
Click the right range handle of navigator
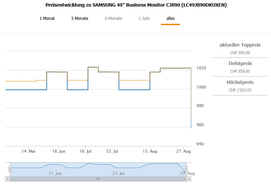click(186, 169)
